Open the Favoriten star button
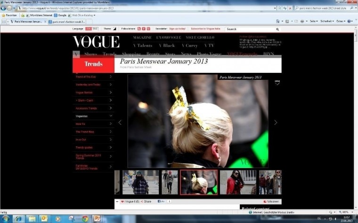Screen dimensions: 358x223 [9, 15]
